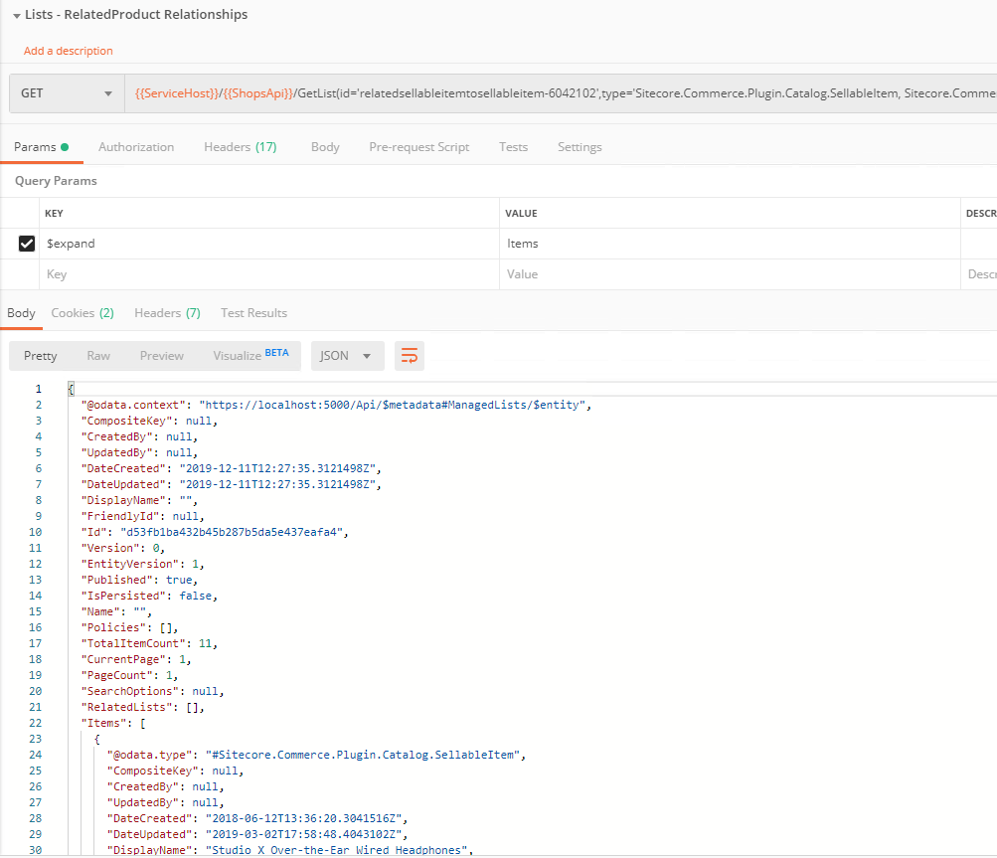Viewport: 997px width, 858px height.
Task: Click the empty Key placeholder field
Action: click(x=269, y=274)
